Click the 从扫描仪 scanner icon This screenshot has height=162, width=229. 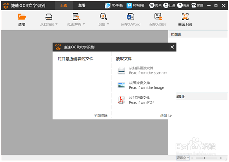[49, 17]
